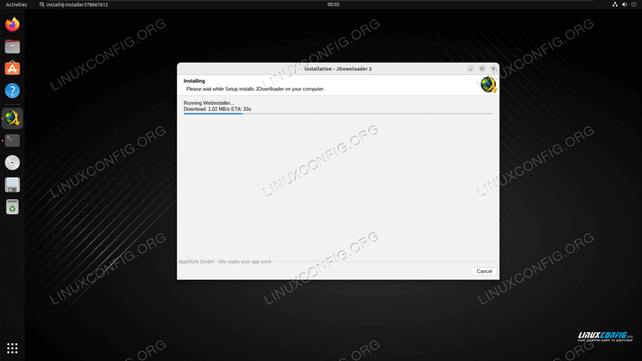Click the 'Running Webinstaller...' status text
Viewport: 642px width, 361px height.
click(209, 103)
